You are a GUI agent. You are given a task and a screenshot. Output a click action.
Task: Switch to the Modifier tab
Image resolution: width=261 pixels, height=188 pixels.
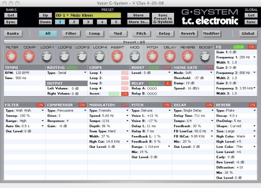coord(211,33)
